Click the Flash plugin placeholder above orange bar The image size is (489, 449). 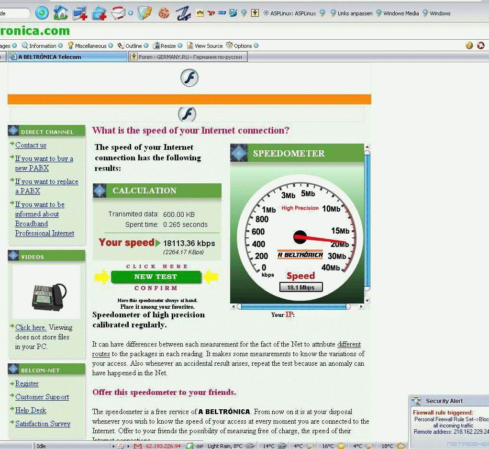pyautogui.click(x=189, y=78)
